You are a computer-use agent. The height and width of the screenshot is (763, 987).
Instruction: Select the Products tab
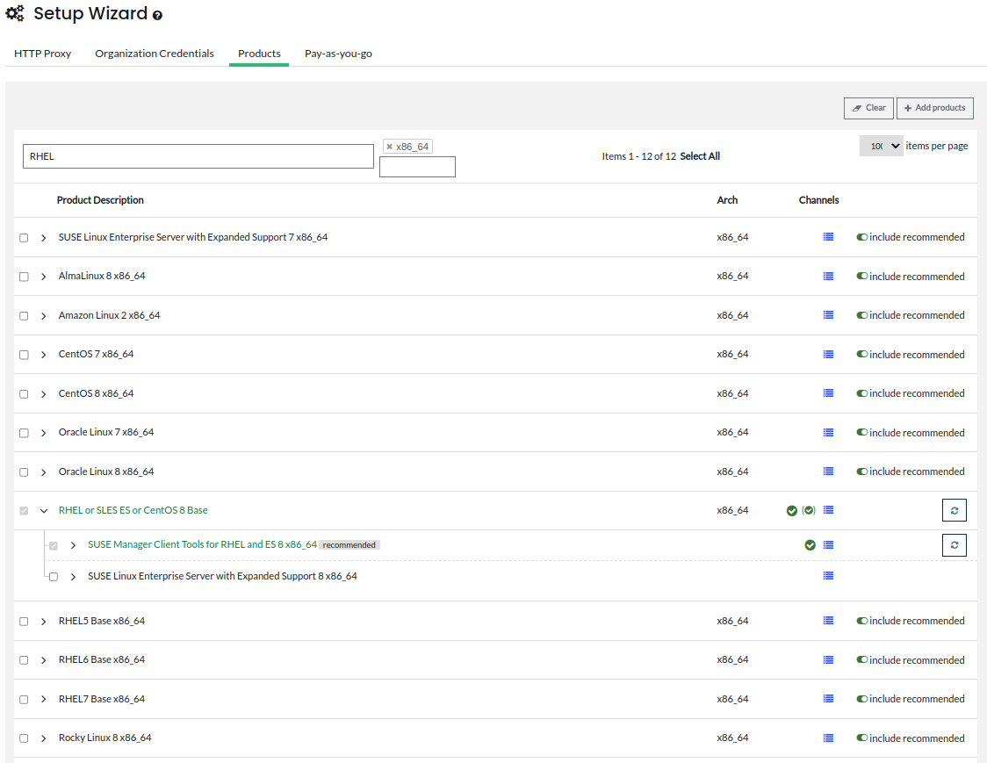pos(259,54)
